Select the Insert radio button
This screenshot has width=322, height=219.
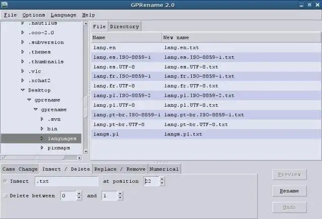[x=5, y=181]
